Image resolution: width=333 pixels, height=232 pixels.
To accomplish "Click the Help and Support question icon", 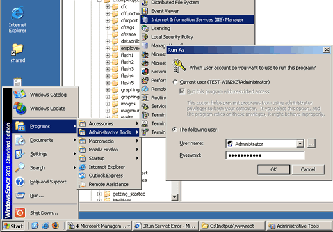I will tap(20, 182).
